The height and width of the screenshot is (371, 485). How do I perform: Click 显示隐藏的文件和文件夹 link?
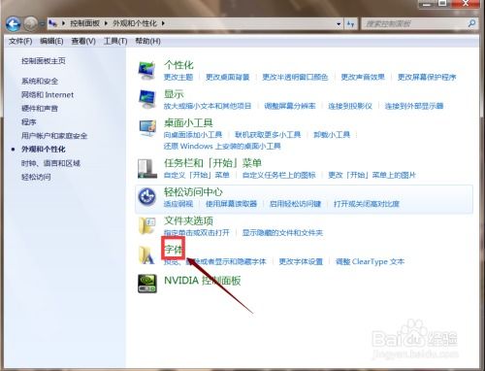[x=282, y=232]
